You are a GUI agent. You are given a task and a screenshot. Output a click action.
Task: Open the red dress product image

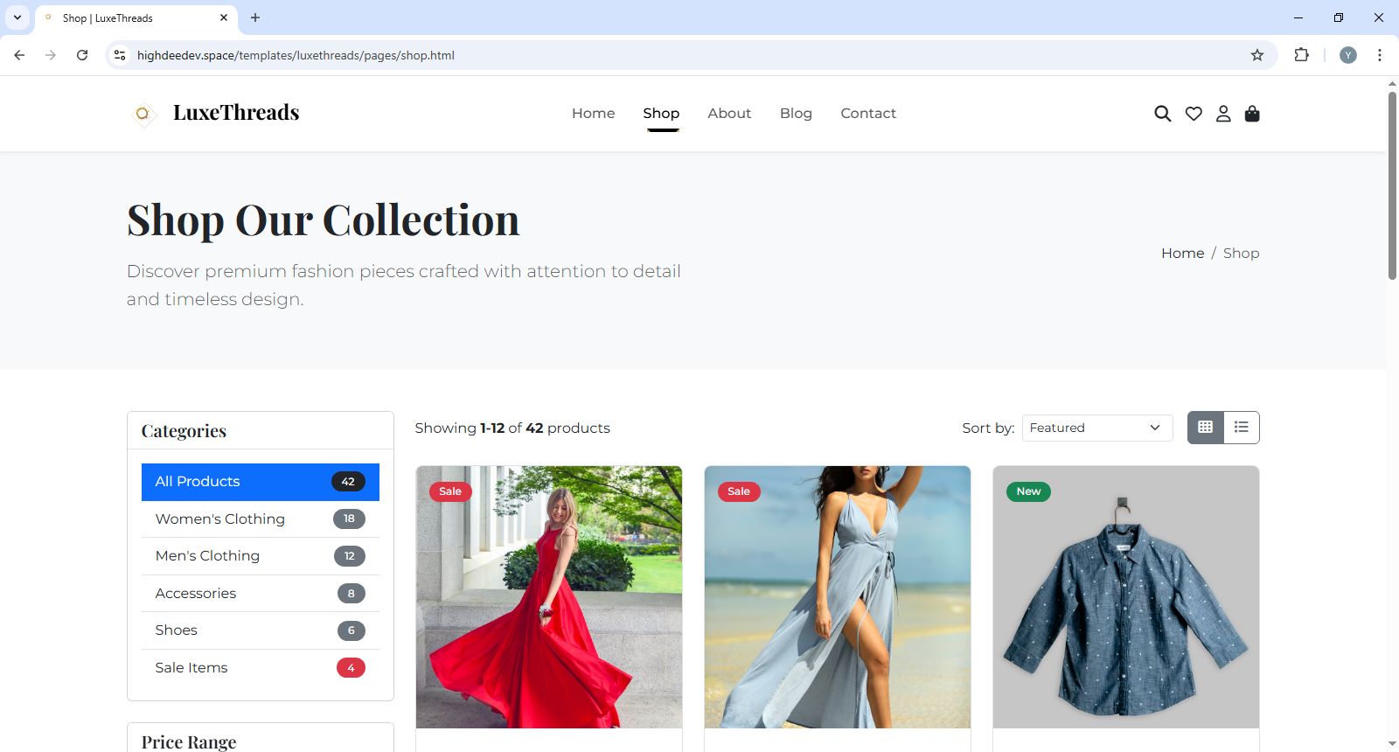549,597
